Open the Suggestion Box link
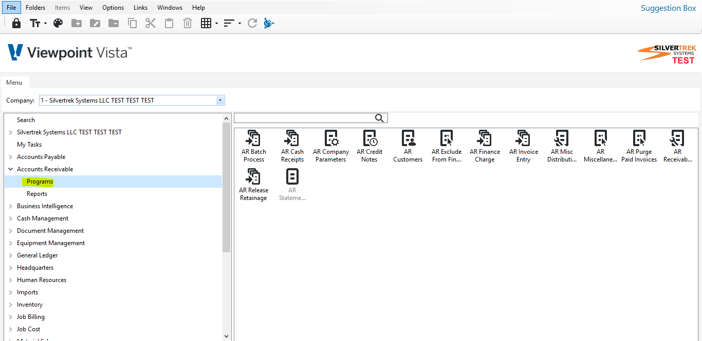 [668, 8]
